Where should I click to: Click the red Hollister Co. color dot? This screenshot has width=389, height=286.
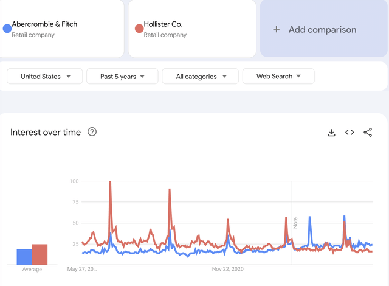point(139,29)
